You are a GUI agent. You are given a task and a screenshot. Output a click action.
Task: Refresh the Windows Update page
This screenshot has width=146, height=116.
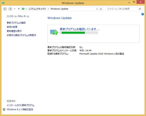(101, 9)
